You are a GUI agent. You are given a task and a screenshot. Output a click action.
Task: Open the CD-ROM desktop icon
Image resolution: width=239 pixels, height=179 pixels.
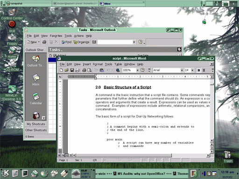[12, 66]
